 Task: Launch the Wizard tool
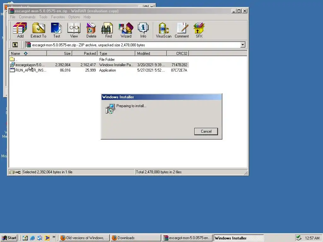pos(126,30)
